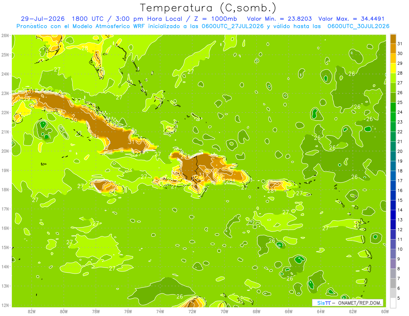409x316 pixels.
Task: Click the 'ONAMET/REP.DOM.' credit label
Action: pos(360,303)
